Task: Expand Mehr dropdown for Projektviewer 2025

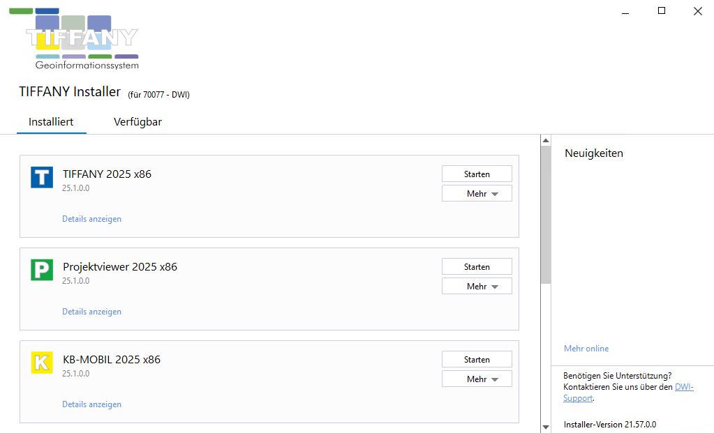Action: [x=477, y=287]
